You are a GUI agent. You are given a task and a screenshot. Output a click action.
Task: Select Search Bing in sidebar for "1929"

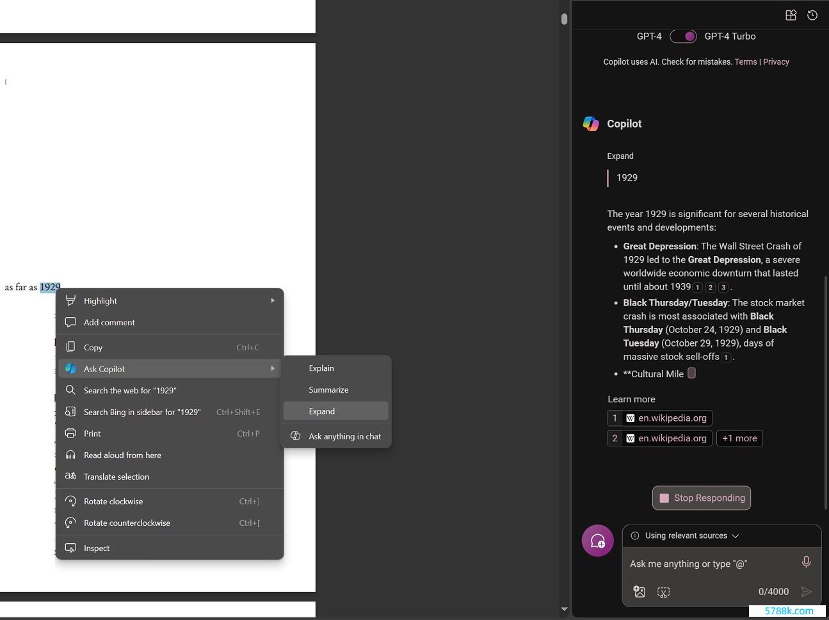(x=170, y=412)
